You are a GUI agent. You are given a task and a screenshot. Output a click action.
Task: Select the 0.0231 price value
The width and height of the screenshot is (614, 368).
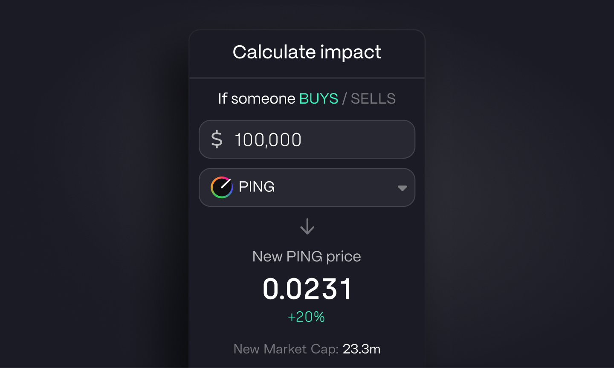tap(307, 289)
